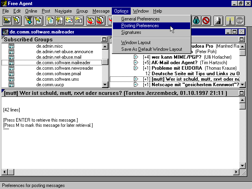
Task: Expand the 'Netscape mit gesichertem Kennwort' thread
Action: point(136,84)
